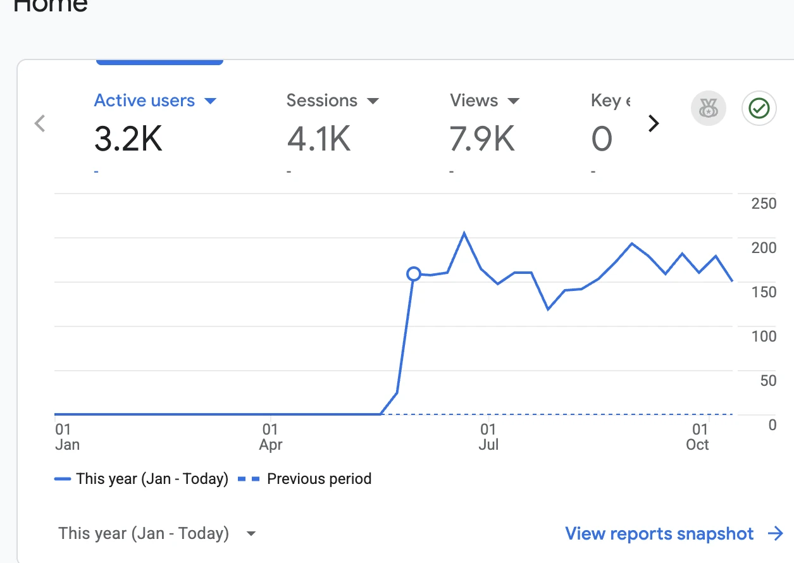794x563 pixels.
Task: Click the 250 y-axis value
Action: (x=764, y=204)
